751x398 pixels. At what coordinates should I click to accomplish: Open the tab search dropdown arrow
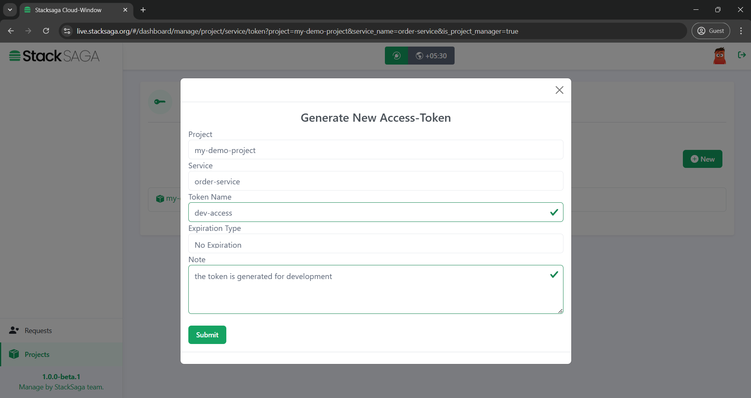tap(10, 10)
